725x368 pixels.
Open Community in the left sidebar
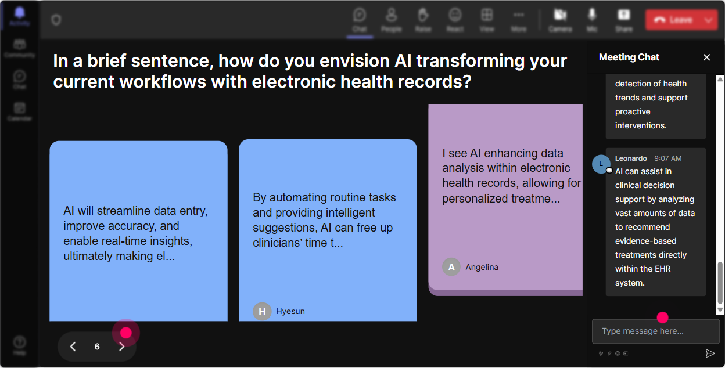point(20,49)
